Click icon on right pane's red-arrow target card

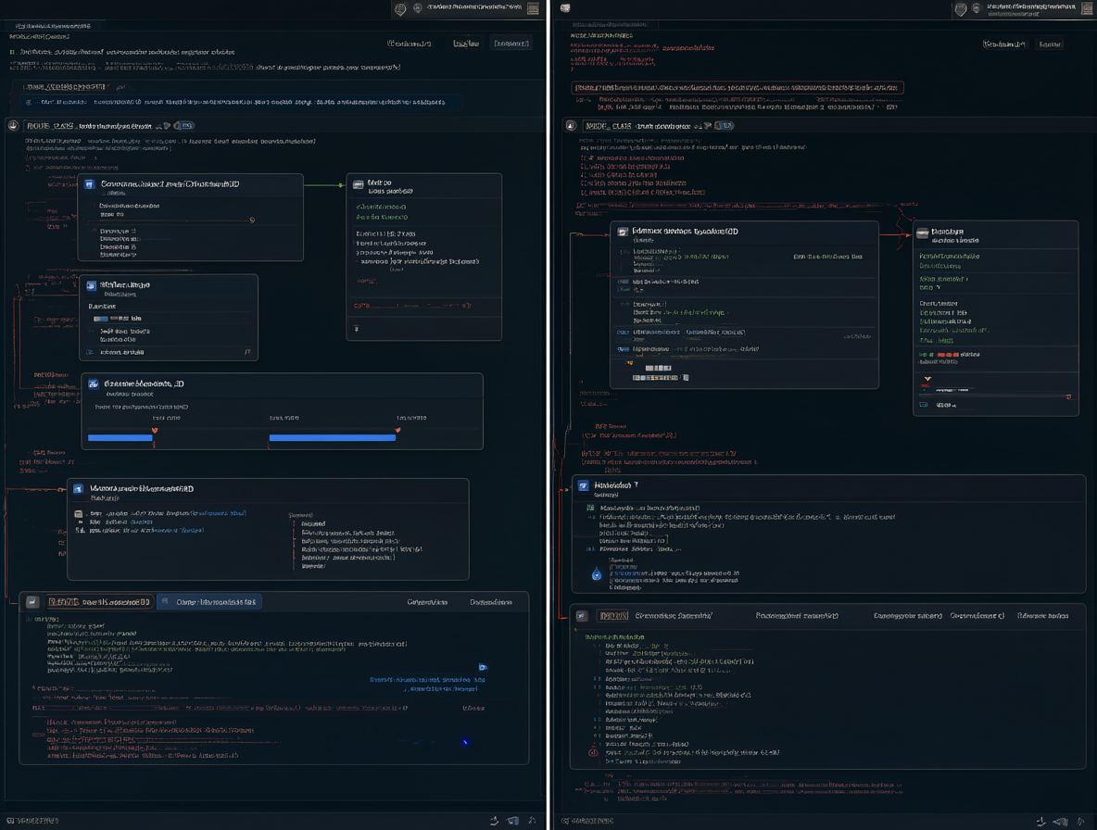[923, 233]
